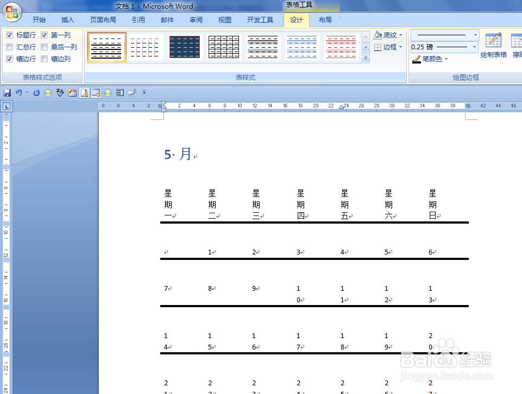Click the table properties icon in quick access toolbar
The image size is (522, 394).
click(x=96, y=93)
